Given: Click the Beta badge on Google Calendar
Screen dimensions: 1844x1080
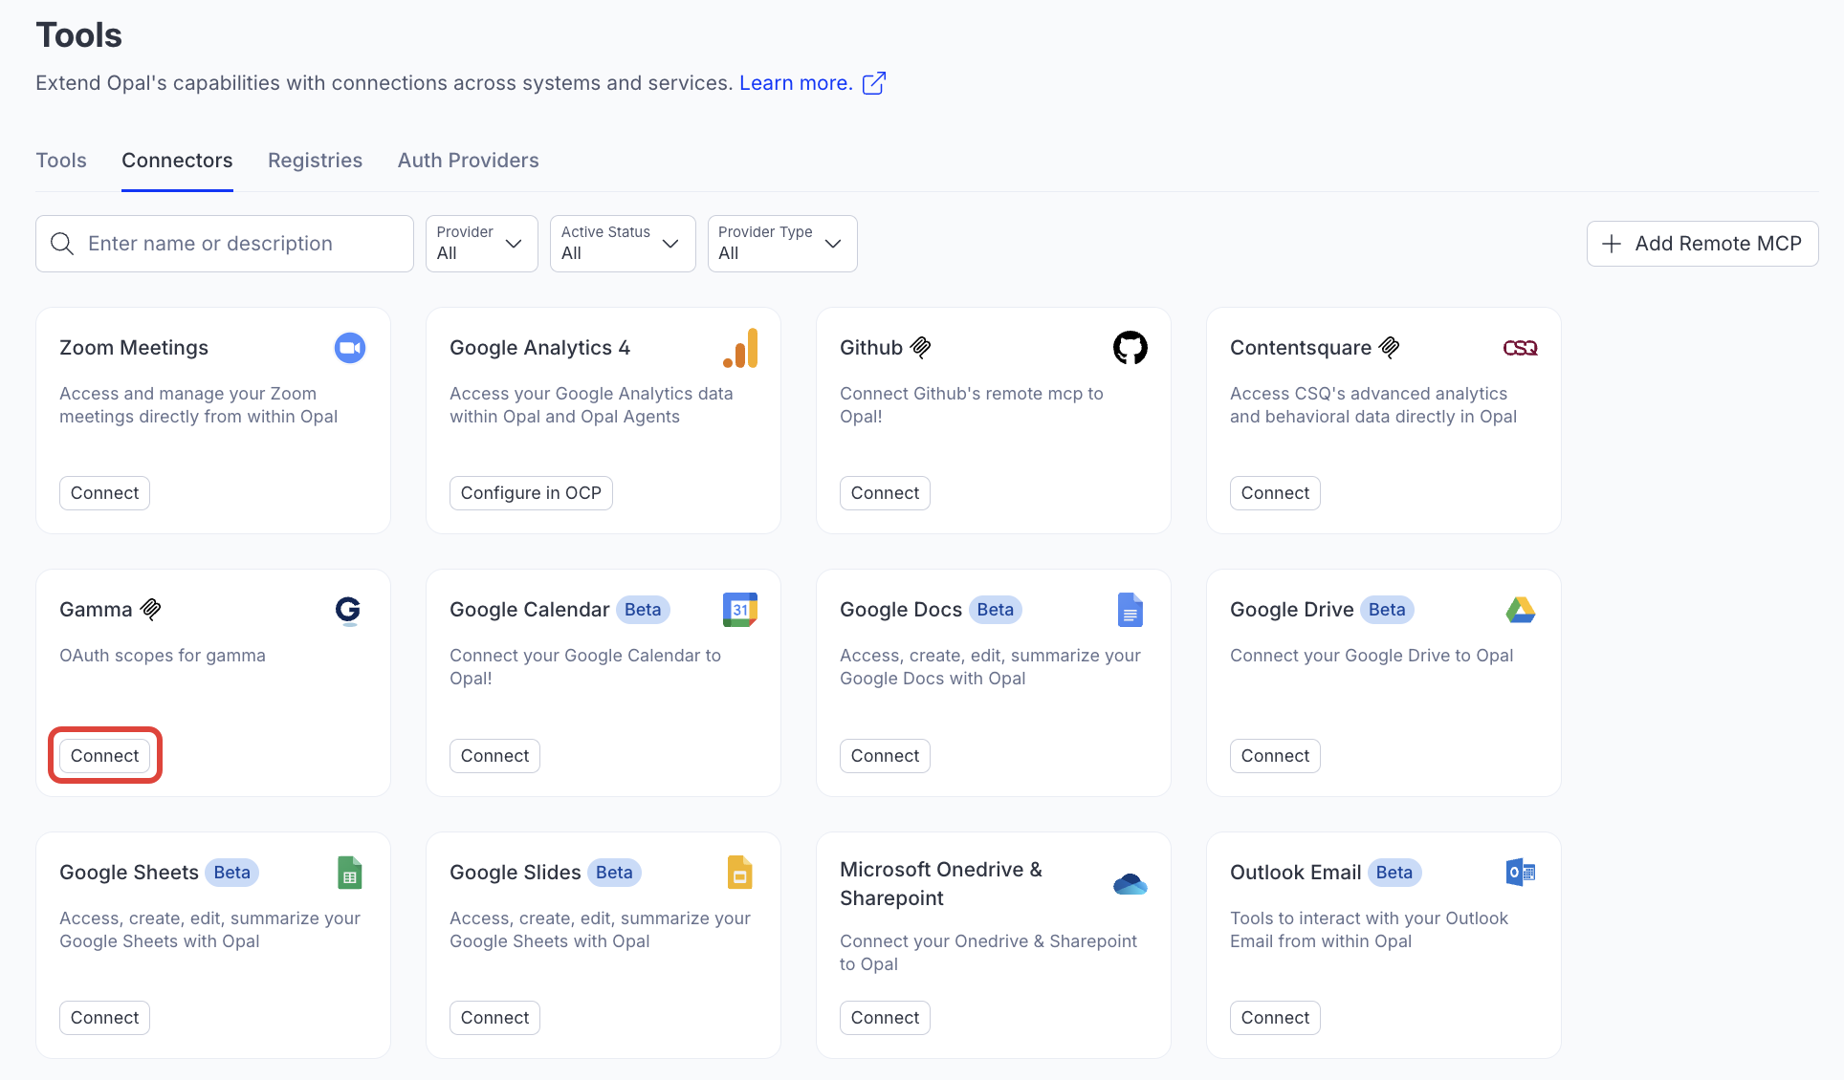Looking at the screenshot, I should pyautogui.click(x=643, y=610).
